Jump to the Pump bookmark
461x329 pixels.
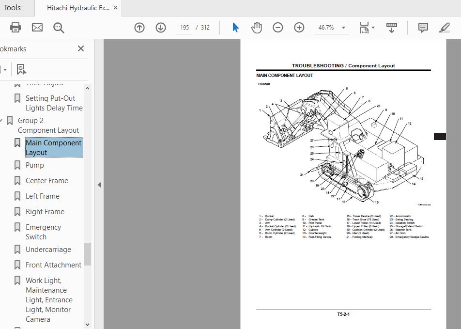click(x=35, y=165)
